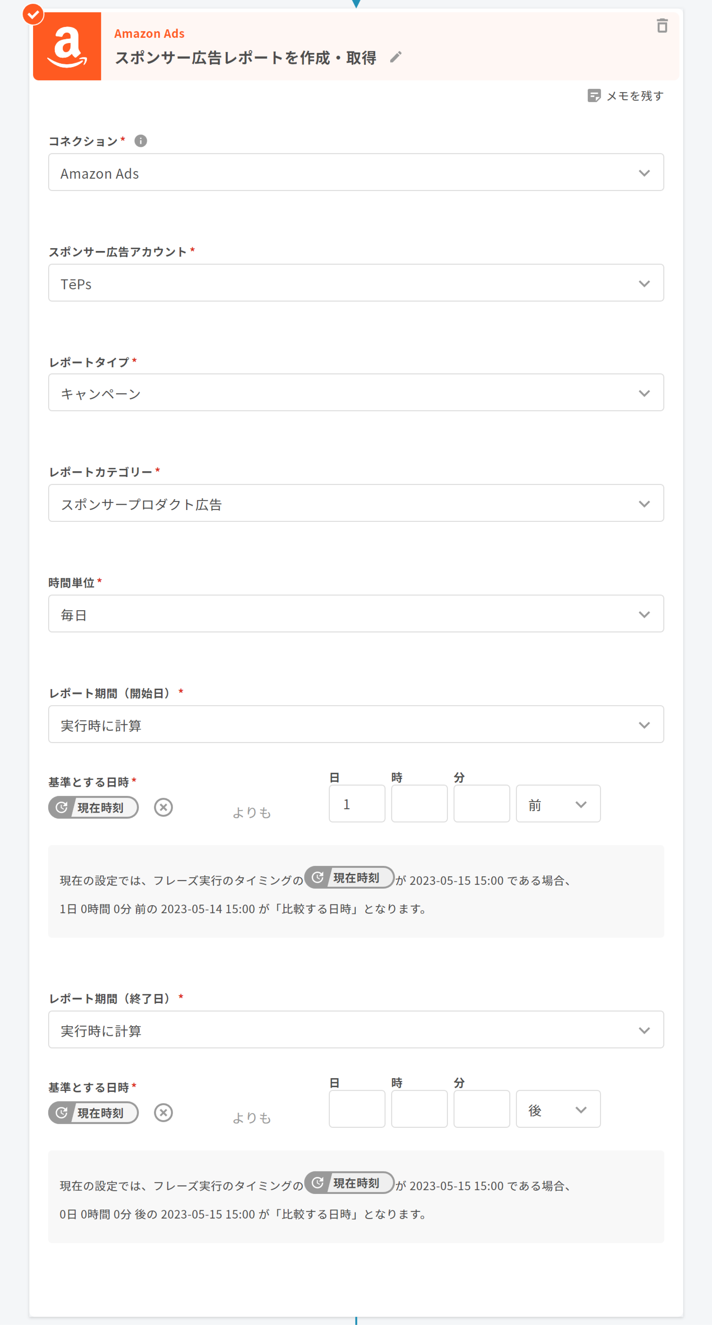
Task: Click the pencil edit title icon
Action: pos(395,57)
